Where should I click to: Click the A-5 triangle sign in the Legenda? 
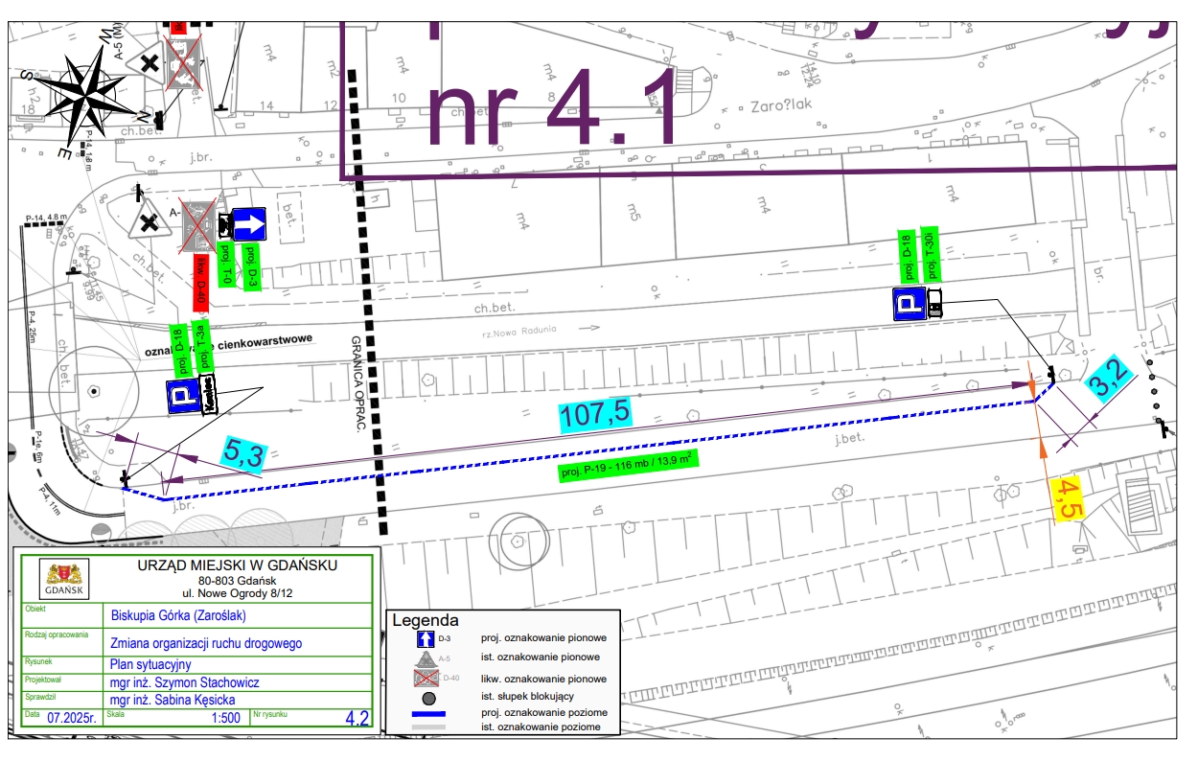427,658
